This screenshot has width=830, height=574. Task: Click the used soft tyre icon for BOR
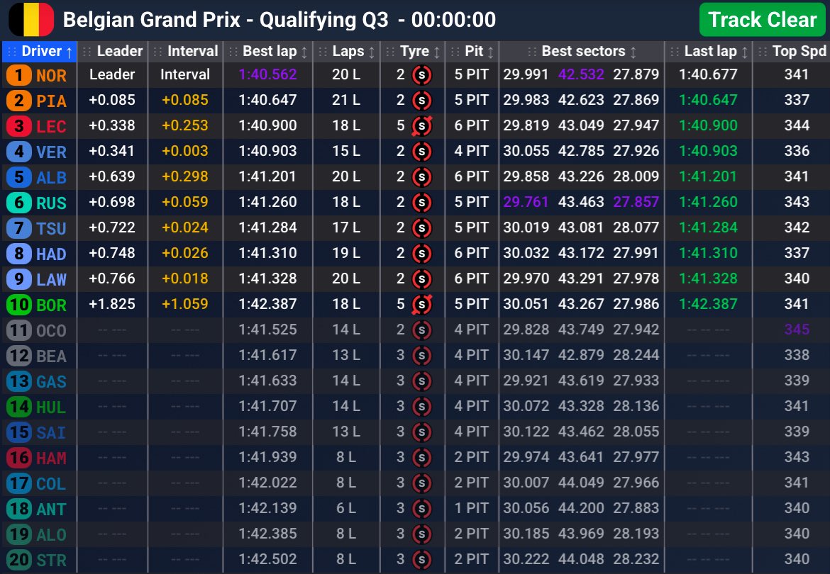tap(422, 305)
